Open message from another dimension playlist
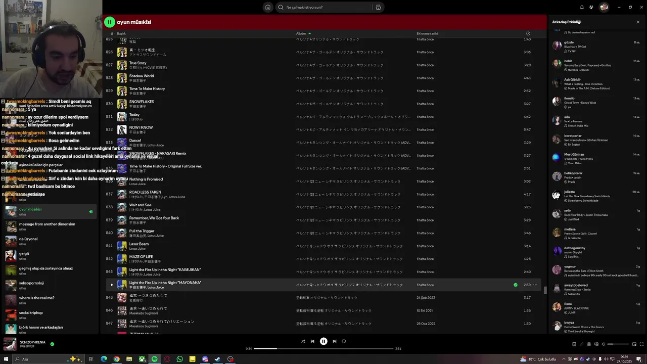The width and height of the screenshot is (647, 364). coord(50,226)
